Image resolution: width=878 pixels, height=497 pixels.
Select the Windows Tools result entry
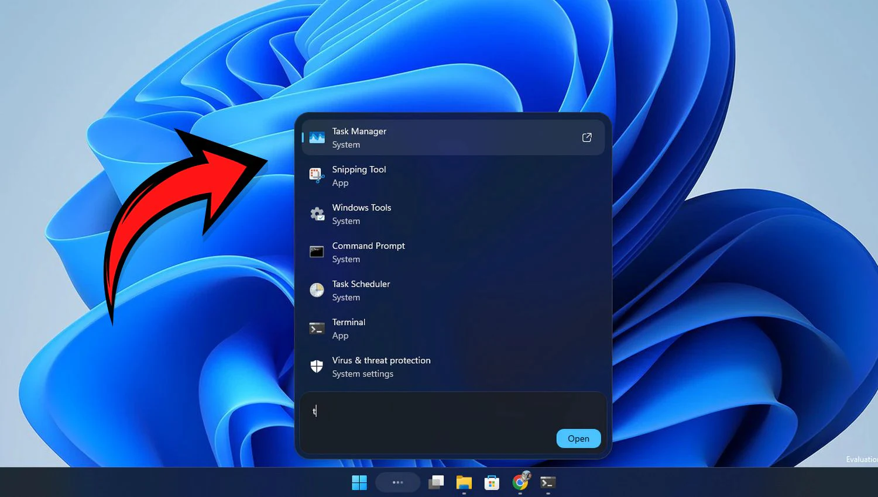[x=453, y=214]
